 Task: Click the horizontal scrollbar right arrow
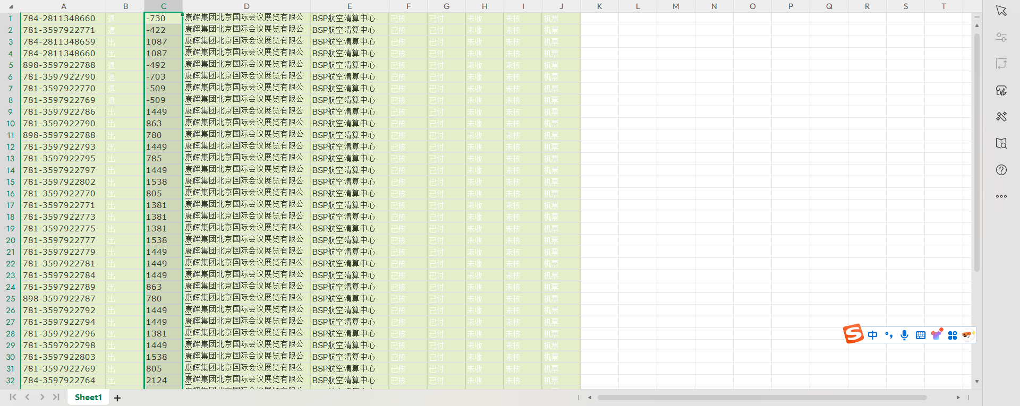point(958,397)
